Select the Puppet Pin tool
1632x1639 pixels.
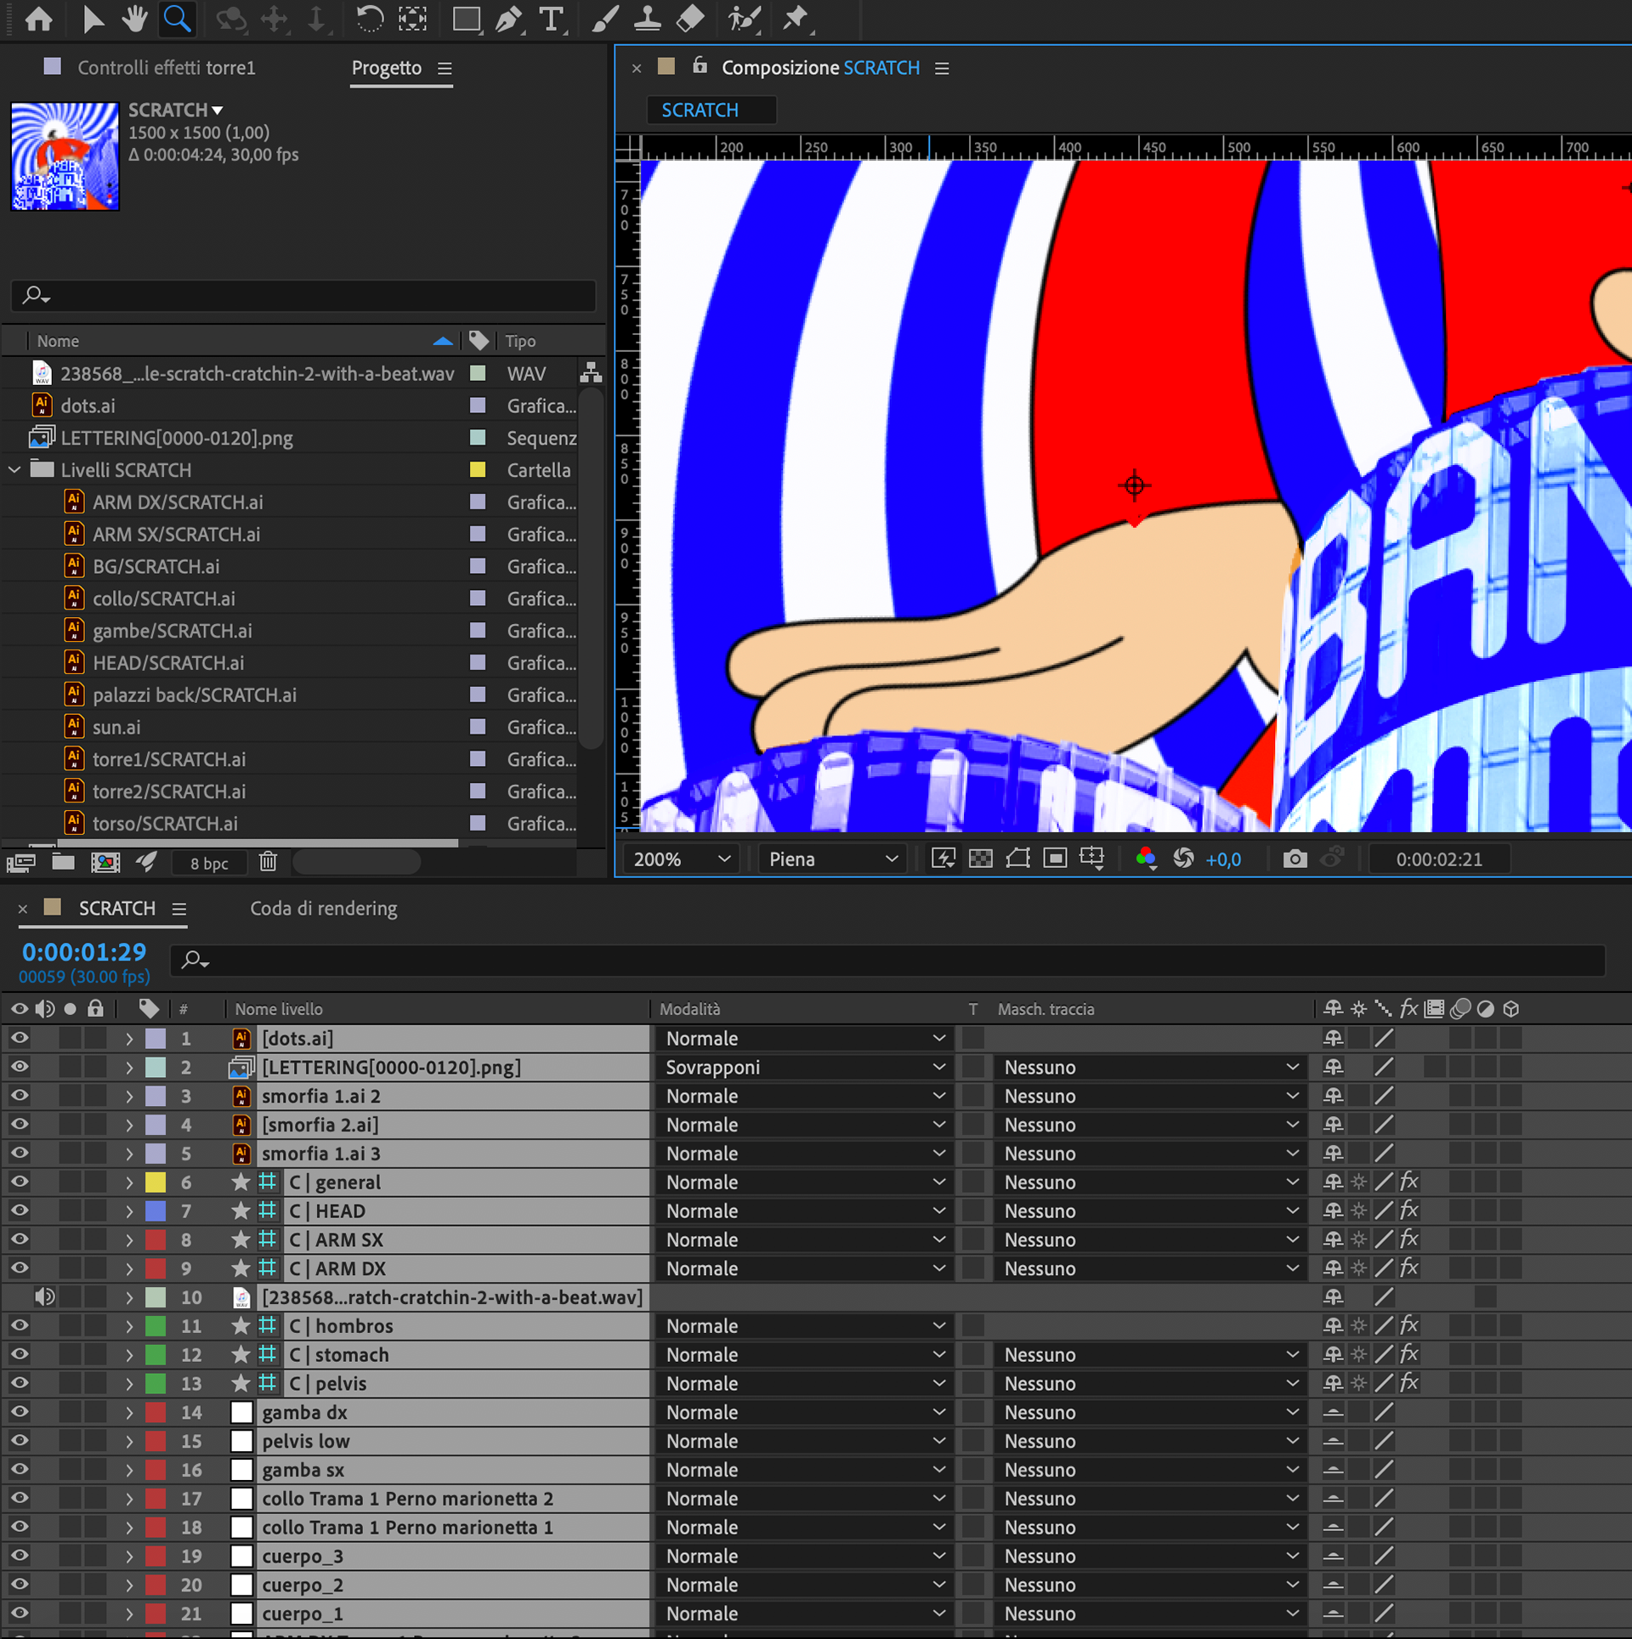(x=796, y=19)
